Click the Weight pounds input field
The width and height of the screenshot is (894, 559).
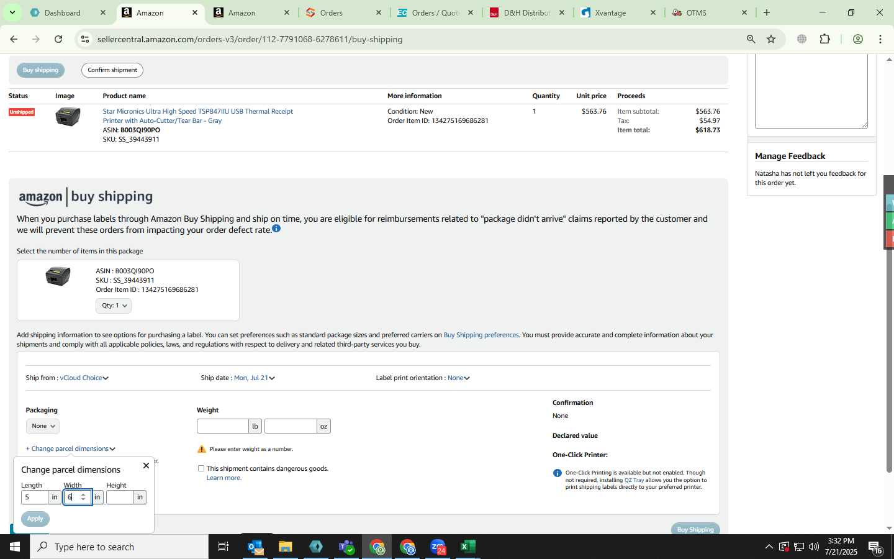pyautogui.click(x=223, y=426)
